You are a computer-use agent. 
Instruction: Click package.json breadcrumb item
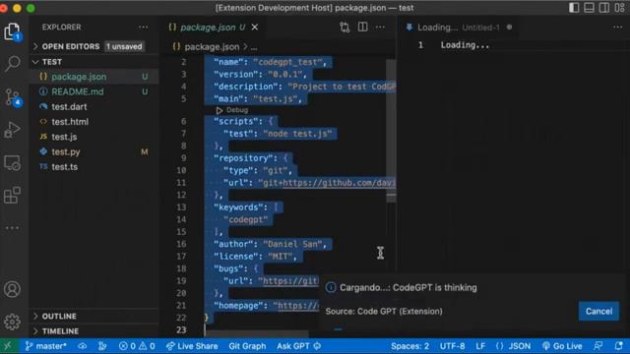(x=212, y=47)
